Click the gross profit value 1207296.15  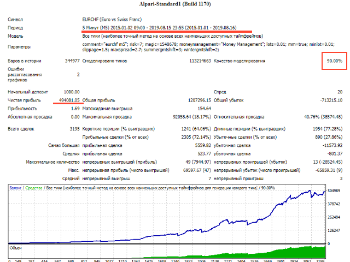coord(199,100)
